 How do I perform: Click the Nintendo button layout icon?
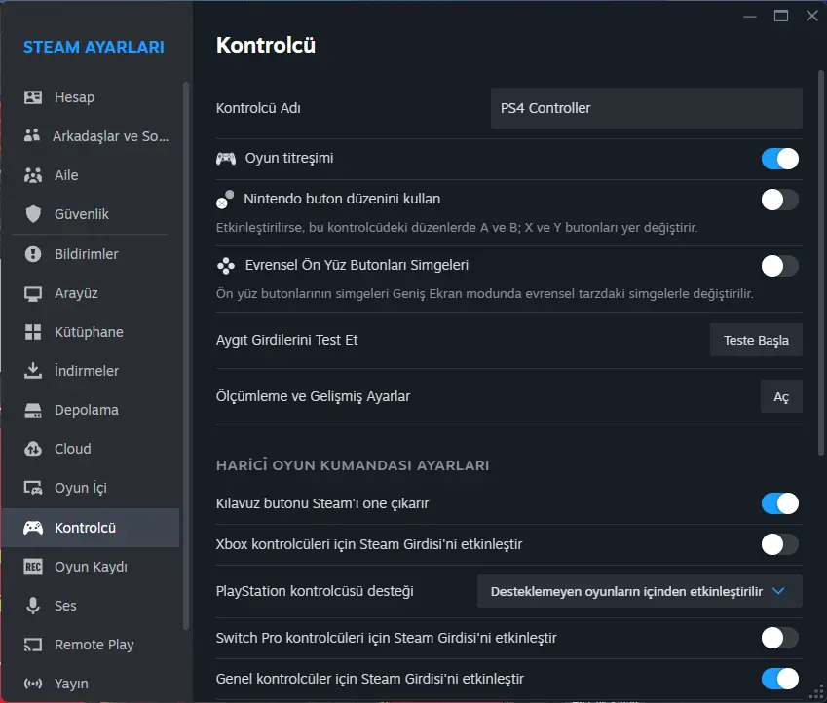pyautogui.click(x=225, y=200)
